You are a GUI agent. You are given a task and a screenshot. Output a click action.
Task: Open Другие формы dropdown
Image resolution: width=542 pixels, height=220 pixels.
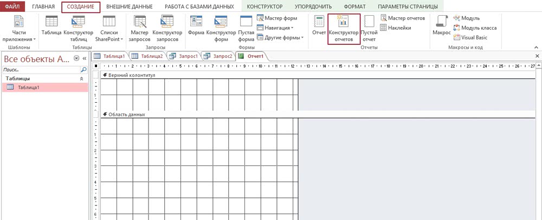(280, 37)
